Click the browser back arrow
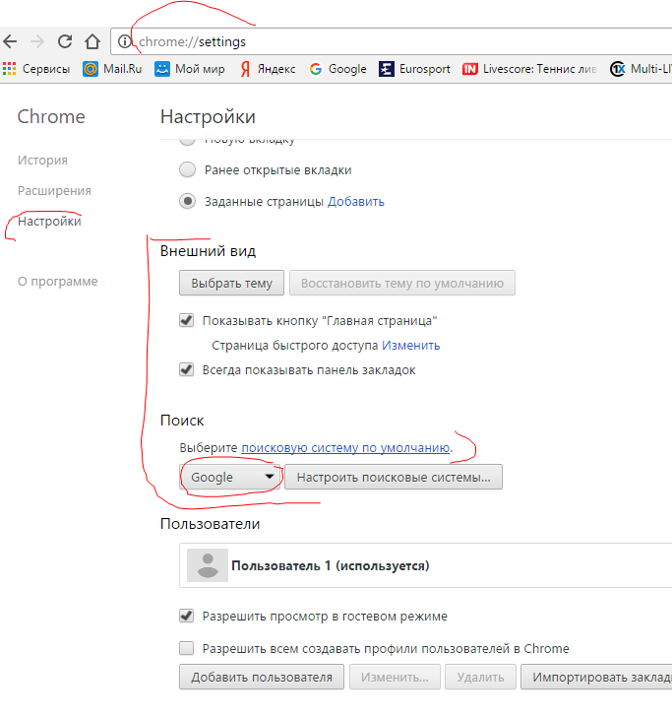This screenshot has height=718, width=672. 10,41
